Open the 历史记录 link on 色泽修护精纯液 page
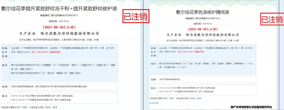This screenshot has height=110, width=284. (154, 103)
